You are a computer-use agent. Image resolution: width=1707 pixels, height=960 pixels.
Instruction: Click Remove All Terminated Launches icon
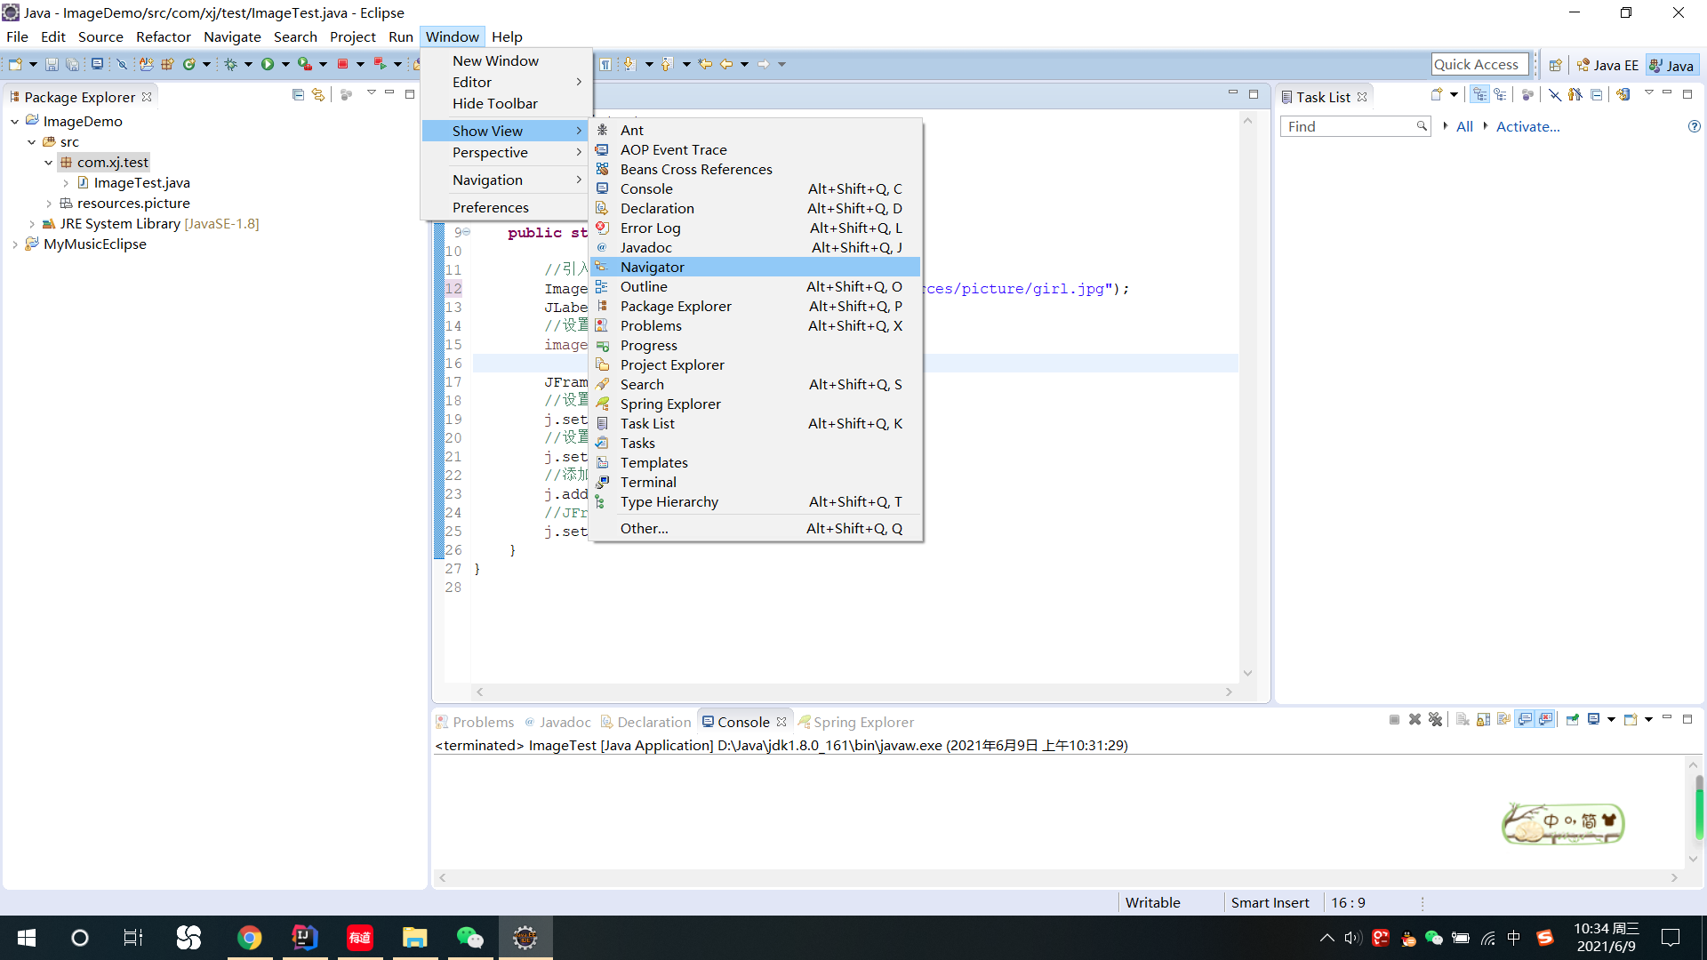pyautogui.click(x=1435, y=719)
